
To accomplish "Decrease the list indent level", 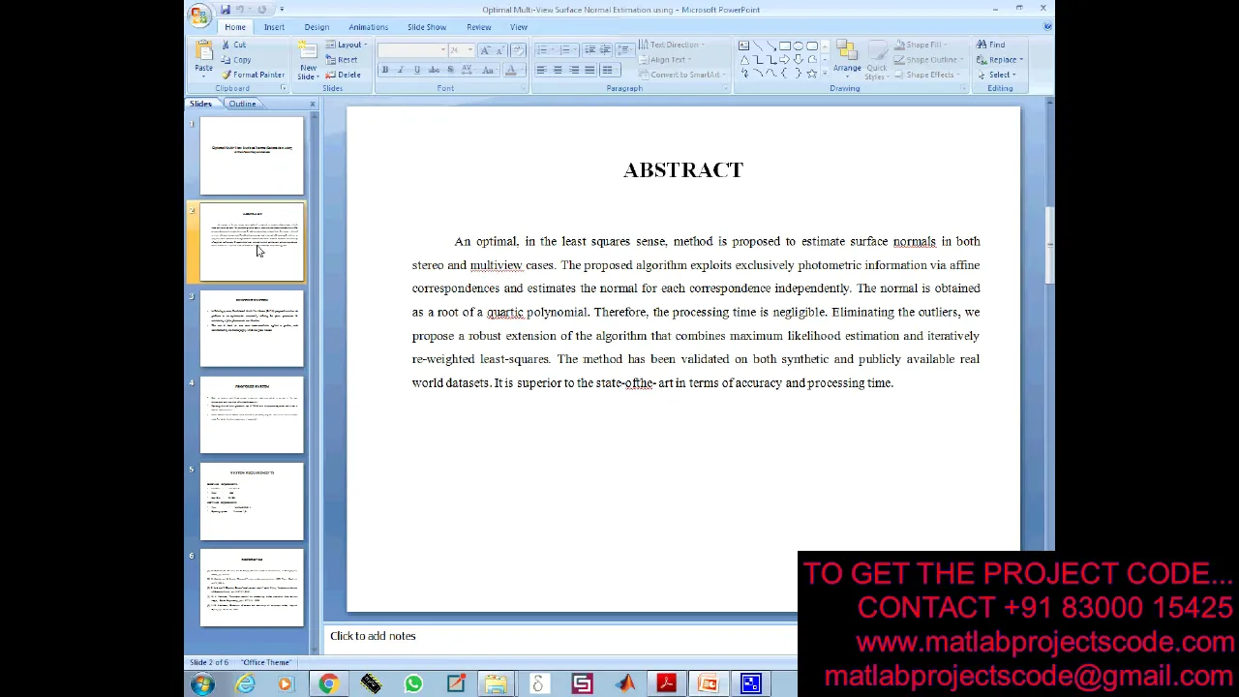I will coord(589,49).
